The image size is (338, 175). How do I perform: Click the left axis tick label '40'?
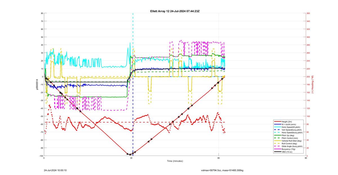pyautogui.click(x=42, y=45)
